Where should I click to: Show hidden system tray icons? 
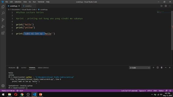click(x=152, y=95)
